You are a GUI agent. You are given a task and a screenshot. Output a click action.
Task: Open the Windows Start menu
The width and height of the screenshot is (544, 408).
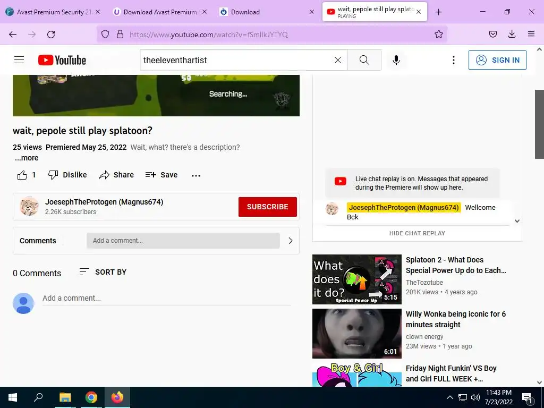(x=13, y=397)
